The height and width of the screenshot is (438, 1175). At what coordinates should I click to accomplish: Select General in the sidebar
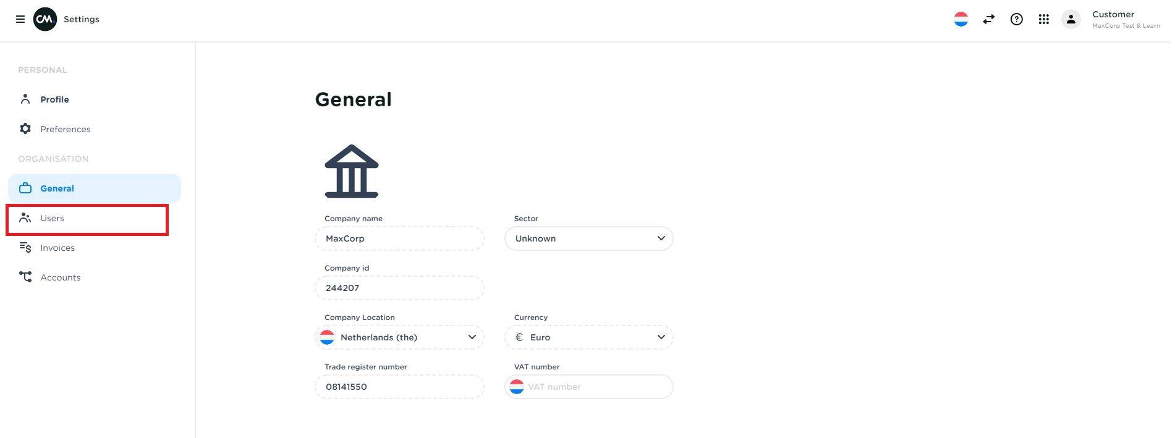pos(57,188)
